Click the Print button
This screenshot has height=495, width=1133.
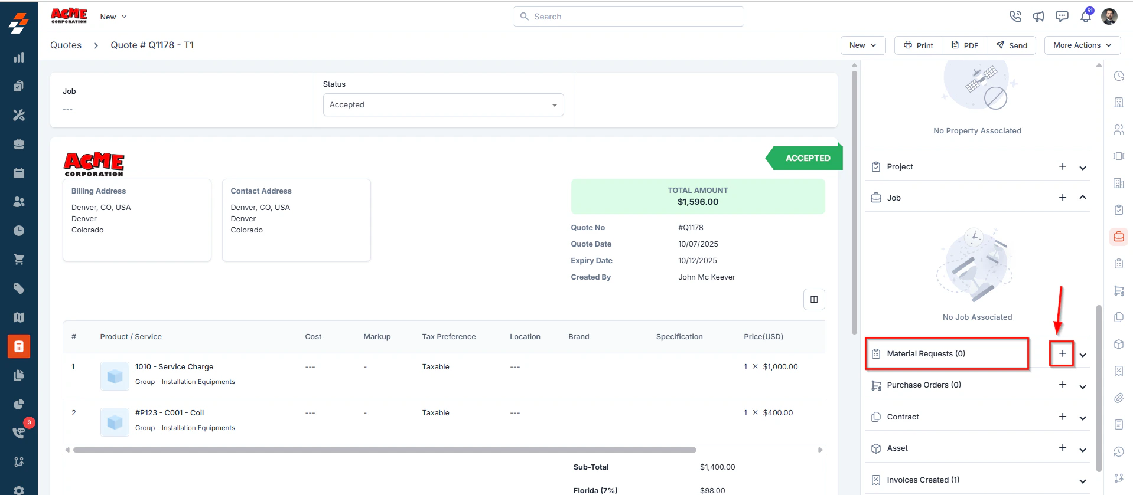click(x=919, y=45)
